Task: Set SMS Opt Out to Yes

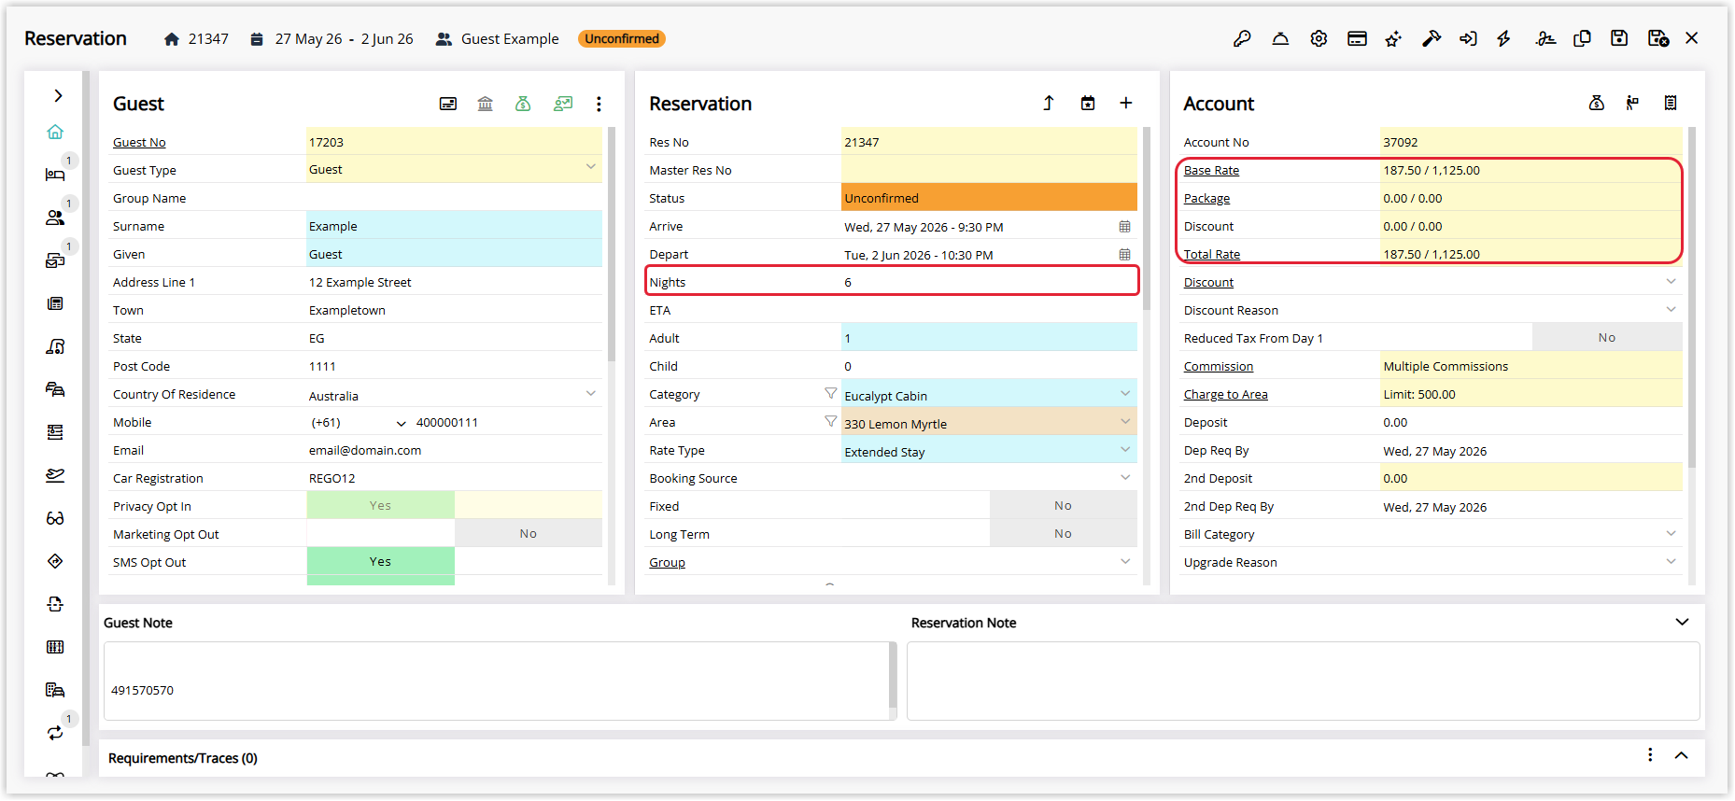Action: coord(380,561)
